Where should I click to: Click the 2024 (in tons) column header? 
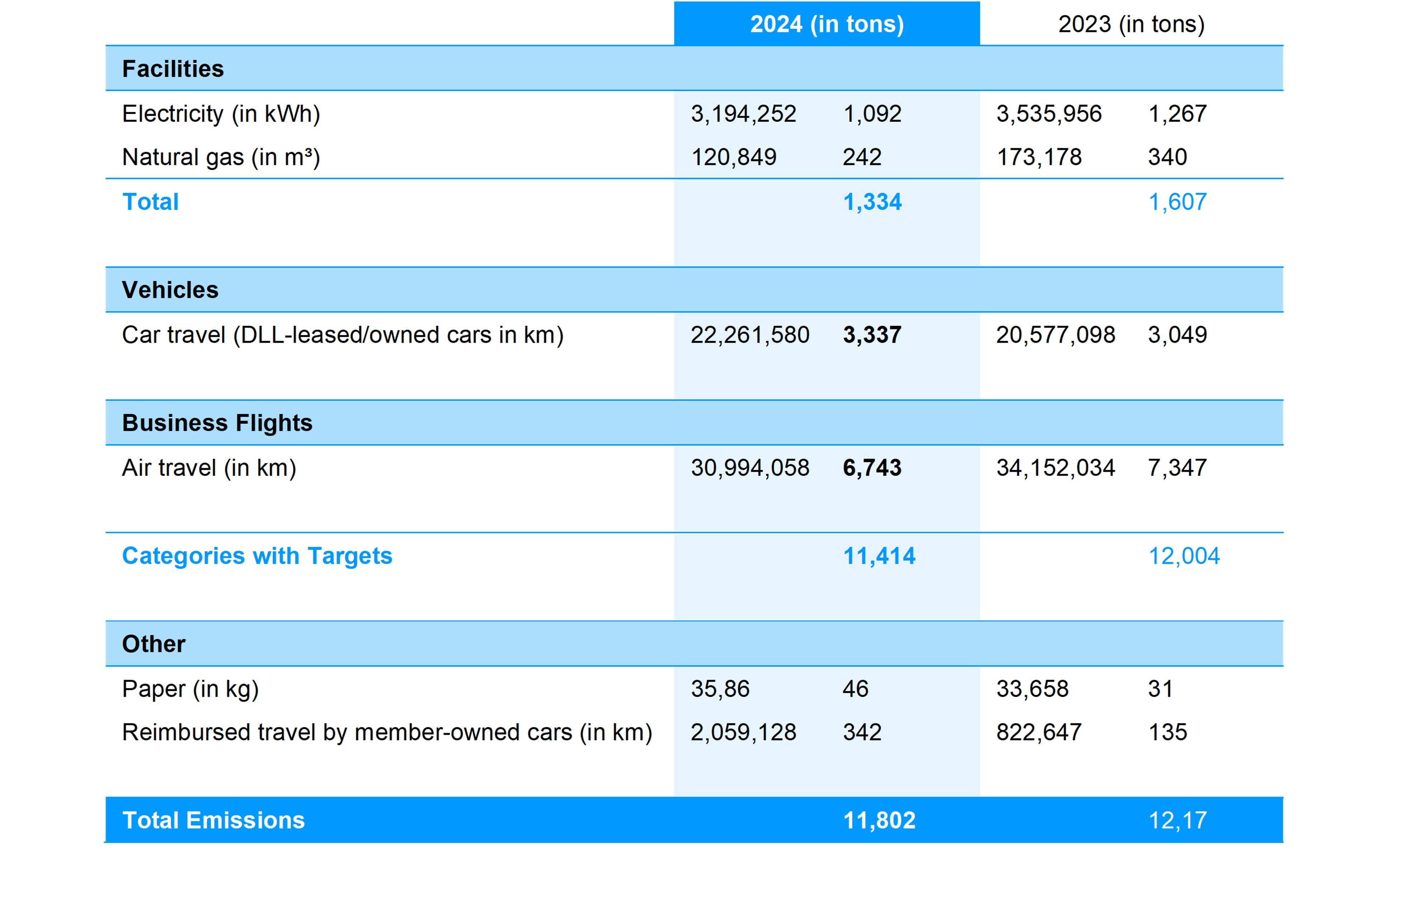point(827,24)
